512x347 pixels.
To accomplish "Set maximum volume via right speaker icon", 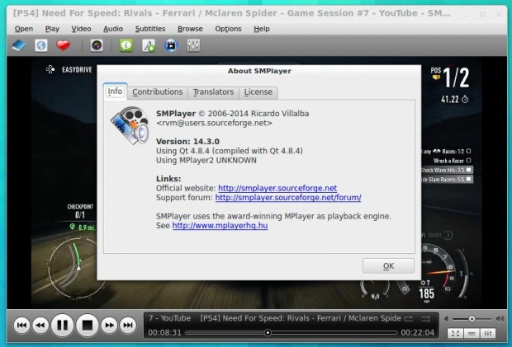I will (x=500, y=319).
